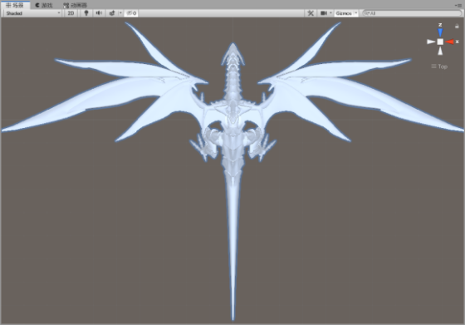Expand the scene effects dropdown arrow

pos(120,13)
